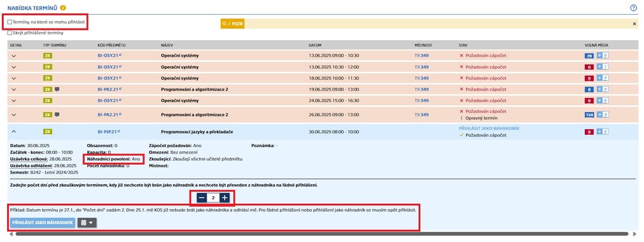The height and width of the screenshot is (242, 644).
Task: Expand detail of 19.06.2025 Programování a algoritmizace 2
Action: click(13, 89)
